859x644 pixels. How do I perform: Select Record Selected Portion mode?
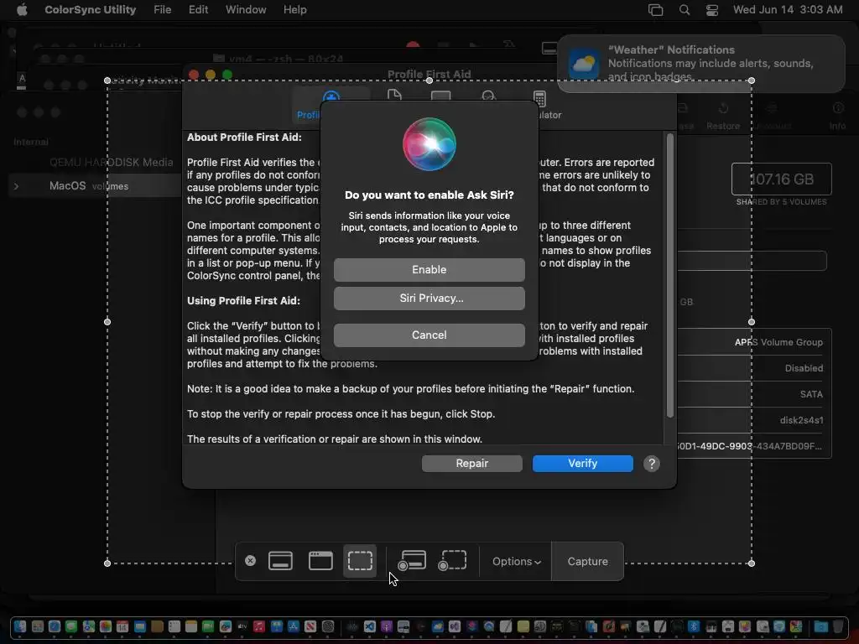coord(452,561)
